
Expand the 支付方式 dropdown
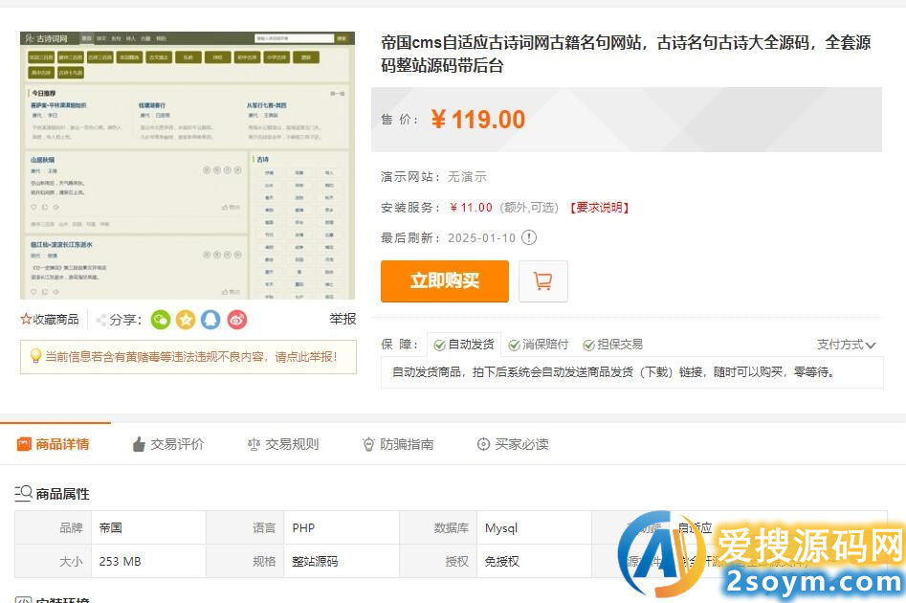(846, 345)
